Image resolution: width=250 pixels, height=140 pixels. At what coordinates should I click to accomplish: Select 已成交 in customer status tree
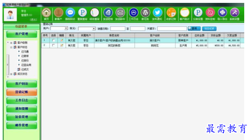(25, 69)
